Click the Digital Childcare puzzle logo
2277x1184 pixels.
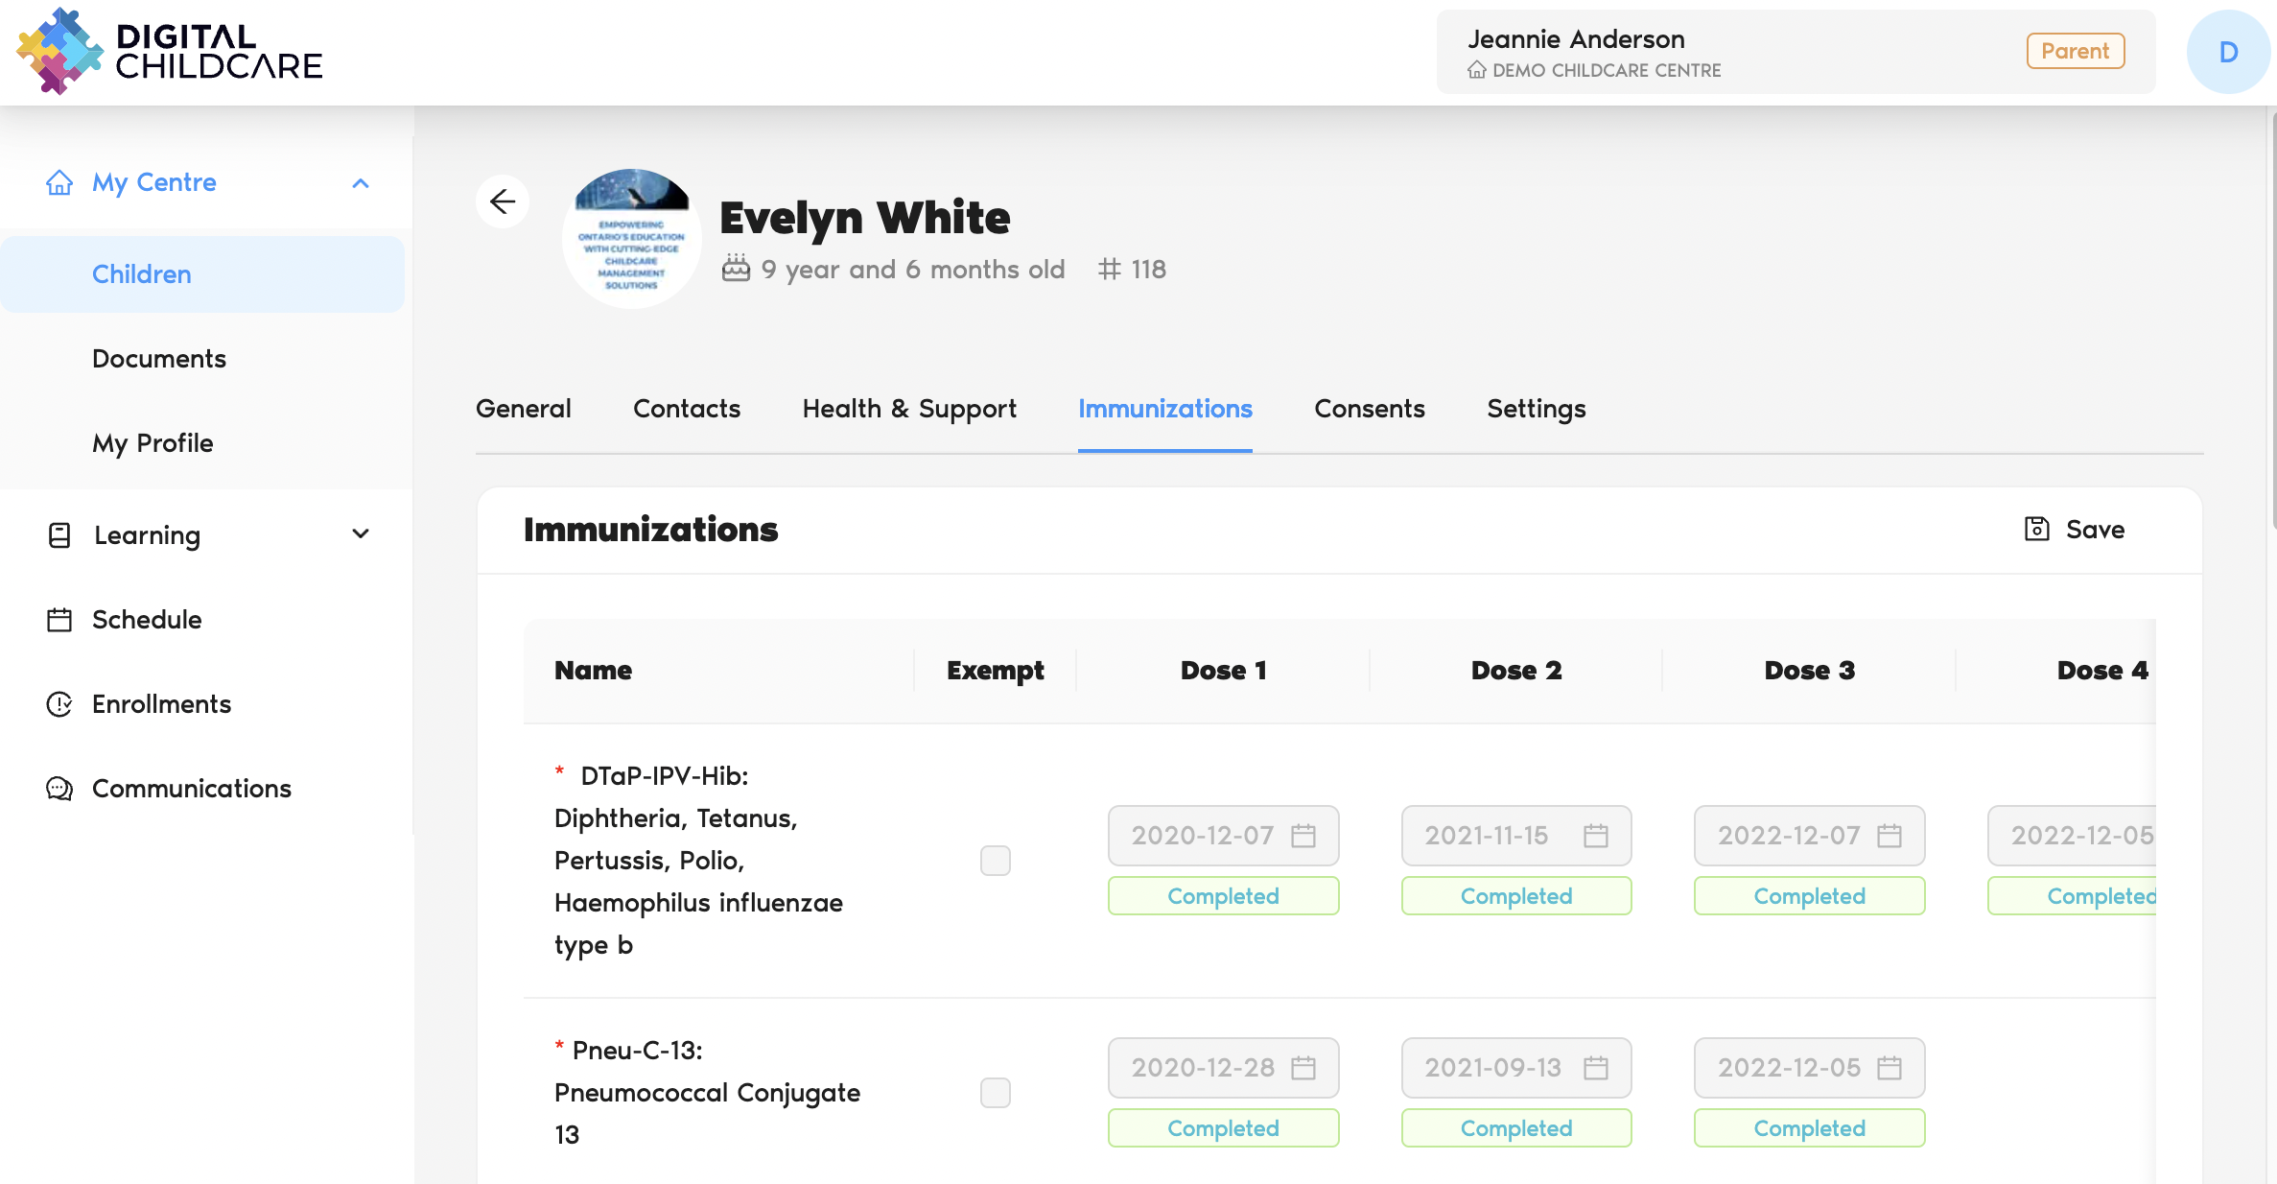pos(59,52)
